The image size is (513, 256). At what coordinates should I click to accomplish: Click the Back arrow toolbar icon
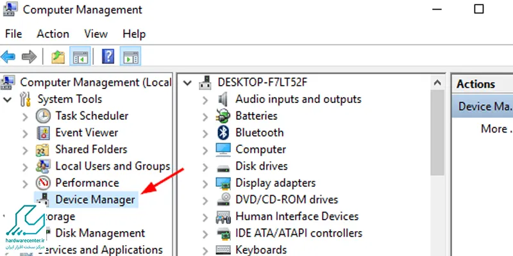[x=8, y=57]
